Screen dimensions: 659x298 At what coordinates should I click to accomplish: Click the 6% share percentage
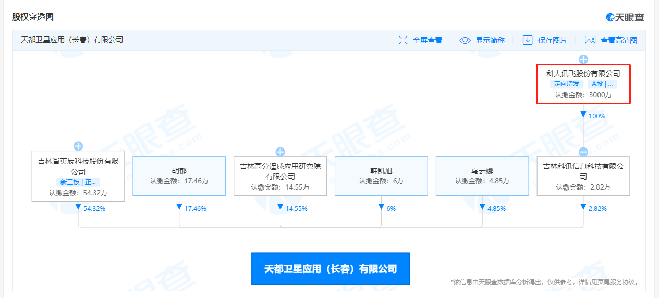(x=391, y=208)
